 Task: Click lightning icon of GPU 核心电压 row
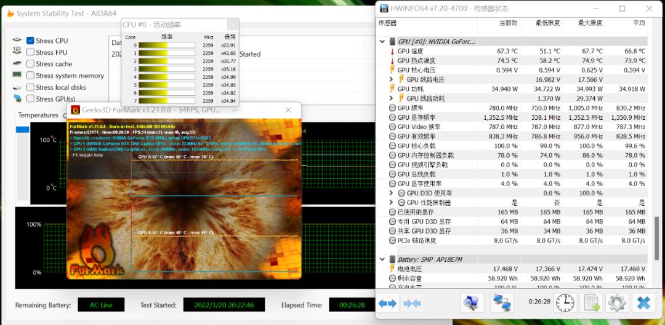pyautogui.click(x=393, y=70)
